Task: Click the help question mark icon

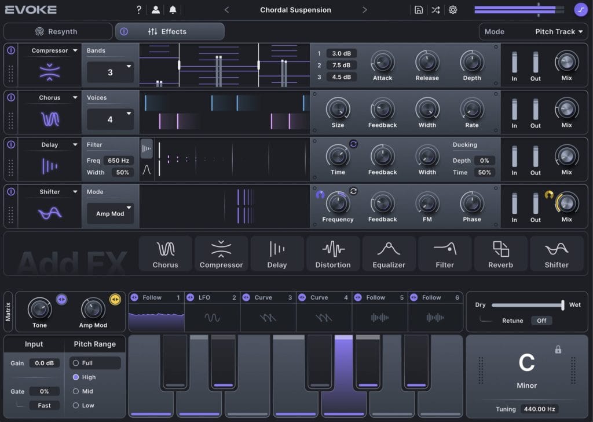Action: click(138, 10)
